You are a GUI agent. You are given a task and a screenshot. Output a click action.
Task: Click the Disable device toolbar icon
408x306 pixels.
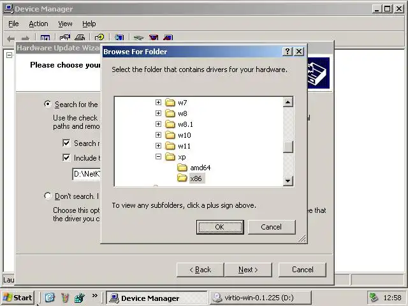168,38
